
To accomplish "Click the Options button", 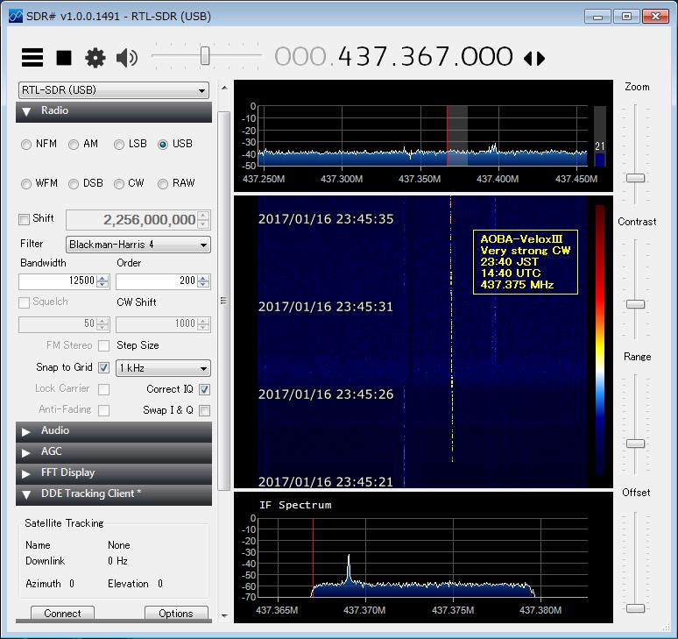I will (x=176, y=614).
